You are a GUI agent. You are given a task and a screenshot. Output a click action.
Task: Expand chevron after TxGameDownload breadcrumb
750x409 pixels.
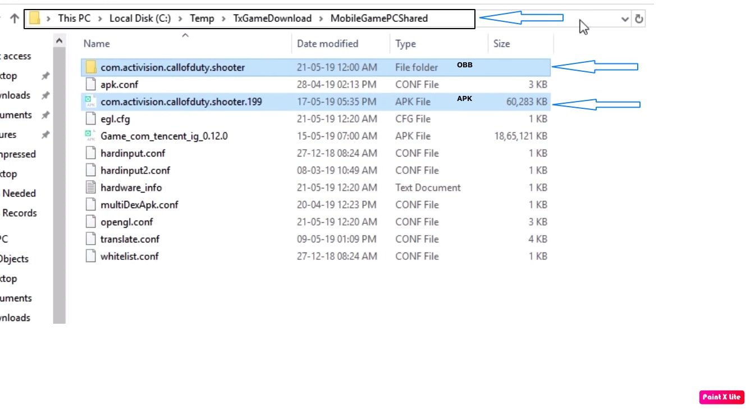click(321, 19)
